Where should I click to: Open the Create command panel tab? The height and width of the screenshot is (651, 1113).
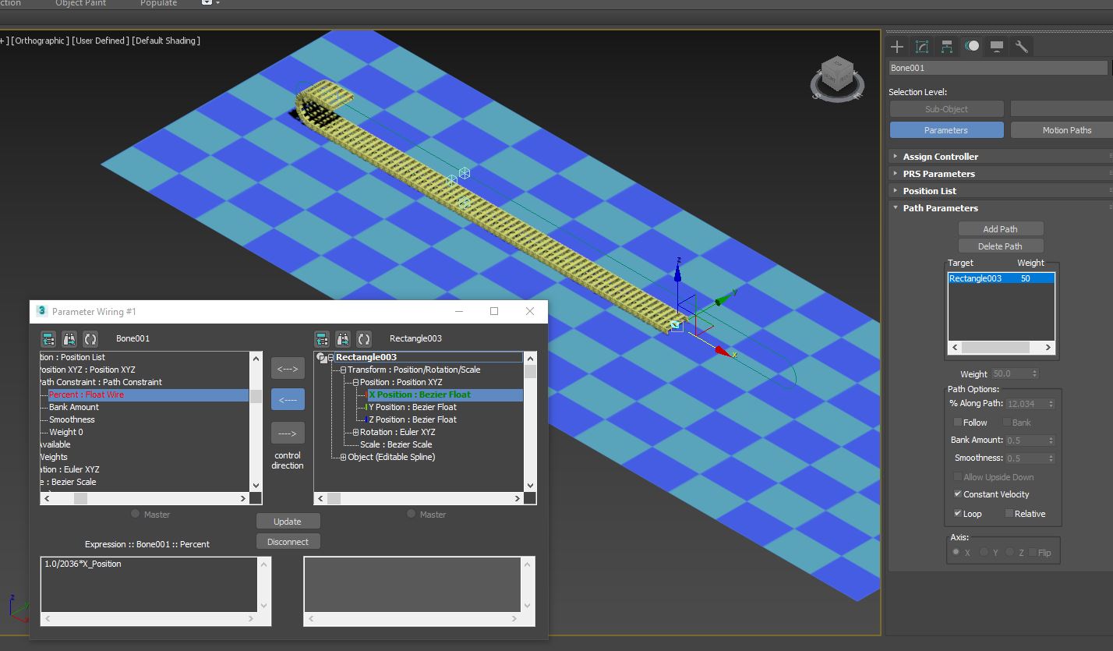coord(897,47)
